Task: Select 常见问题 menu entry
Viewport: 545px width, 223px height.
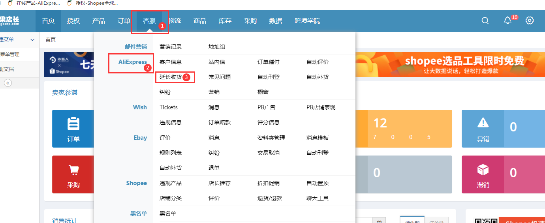Action: click(x=220, y=77)
